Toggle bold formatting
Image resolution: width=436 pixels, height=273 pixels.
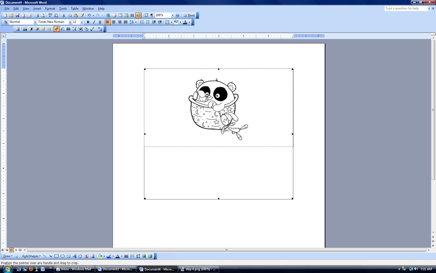point(87,22)
